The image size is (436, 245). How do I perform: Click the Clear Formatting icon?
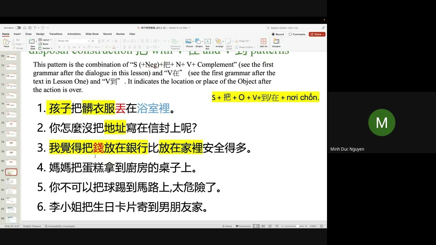116,41
